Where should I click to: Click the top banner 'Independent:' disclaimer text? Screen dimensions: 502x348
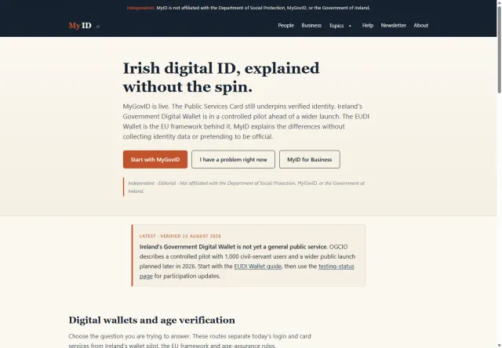tap(248, 8)
